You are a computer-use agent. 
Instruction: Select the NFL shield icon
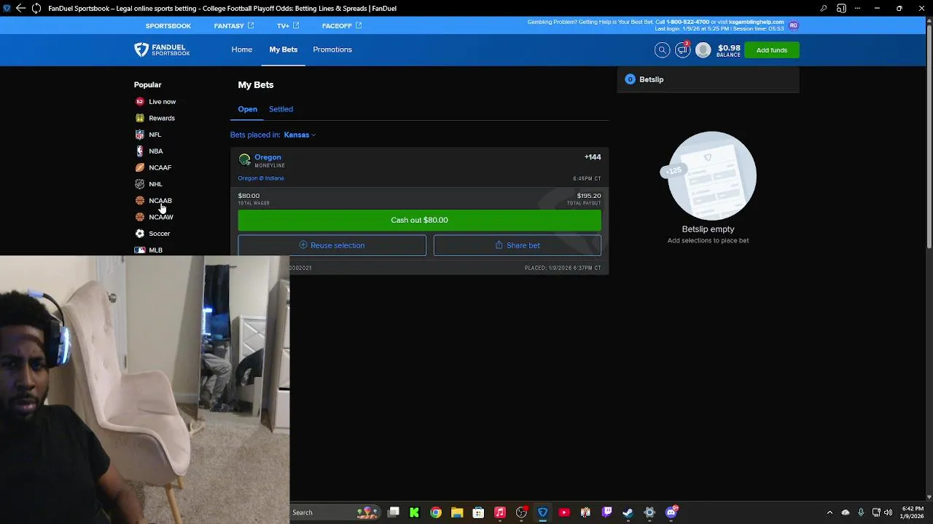tap(140, 135)
